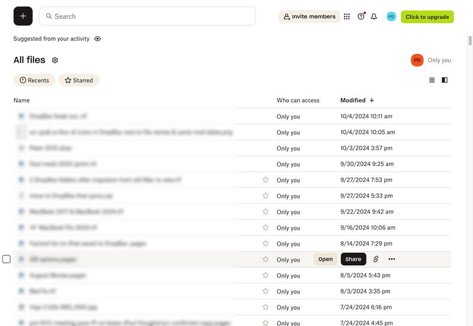473x326 pixels.
Task: Sort by Modified column header
Action: [x=353, y=100]
